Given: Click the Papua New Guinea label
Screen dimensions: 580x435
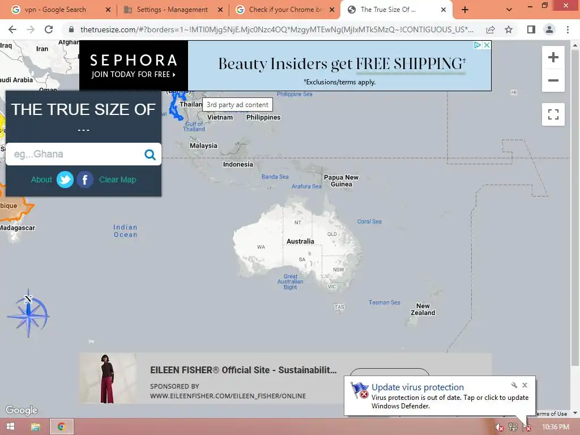Looking at the screenshot, I should pyautogui.click(x=341, y=181).
